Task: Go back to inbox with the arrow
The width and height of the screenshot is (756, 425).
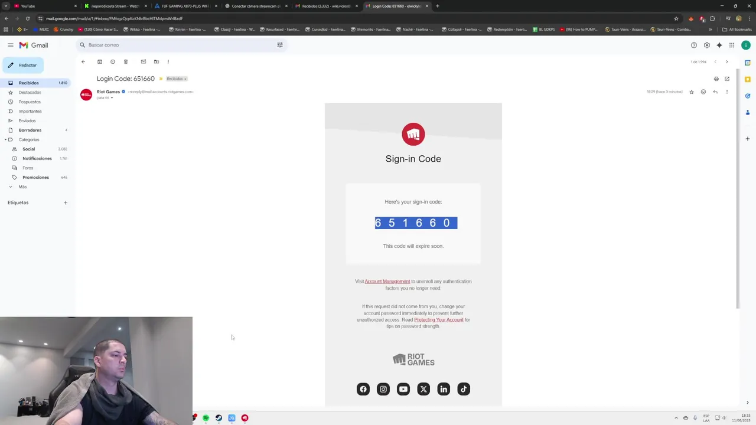Action: point(83,61)
